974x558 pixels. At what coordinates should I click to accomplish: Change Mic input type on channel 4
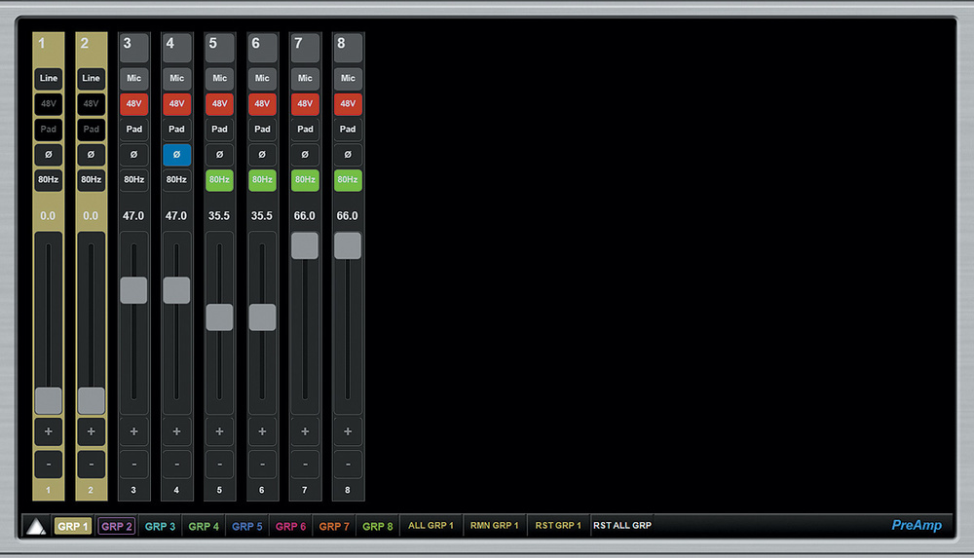(x=176, y=78)
